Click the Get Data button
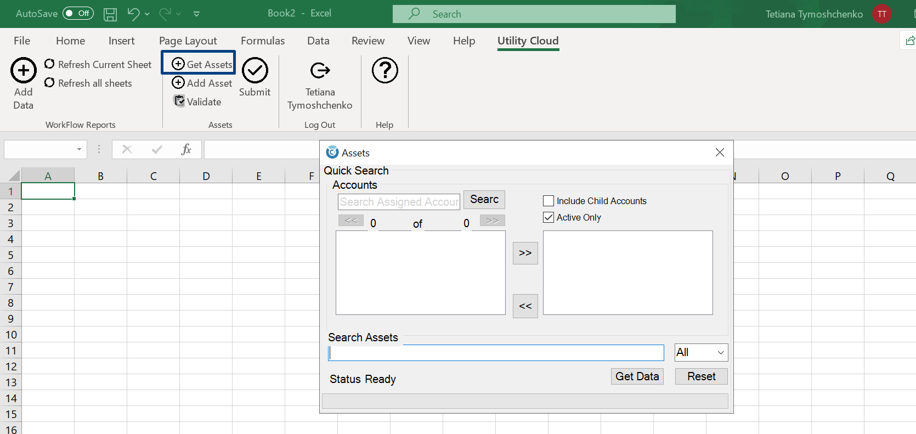916x434 pixels. tap(637, 376)
